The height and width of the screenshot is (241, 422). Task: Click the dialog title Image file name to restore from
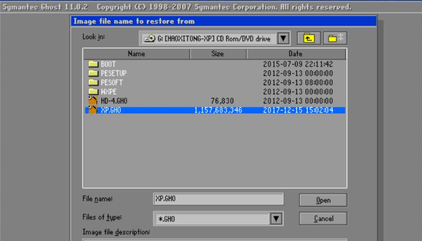click(134, 21)
